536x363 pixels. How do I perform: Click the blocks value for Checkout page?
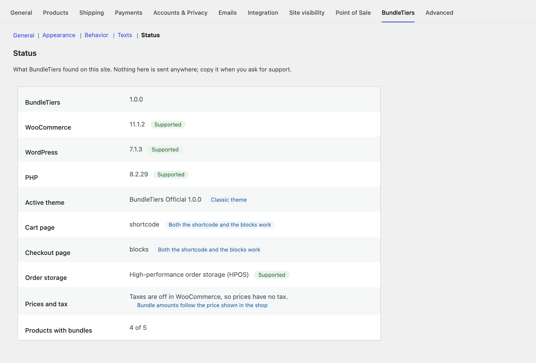click(139, 249)
